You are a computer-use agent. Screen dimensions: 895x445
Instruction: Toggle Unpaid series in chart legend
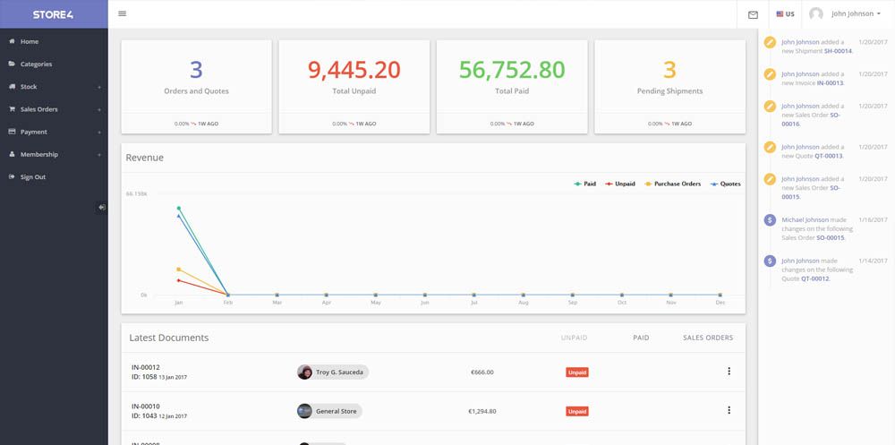coord(620,184)
